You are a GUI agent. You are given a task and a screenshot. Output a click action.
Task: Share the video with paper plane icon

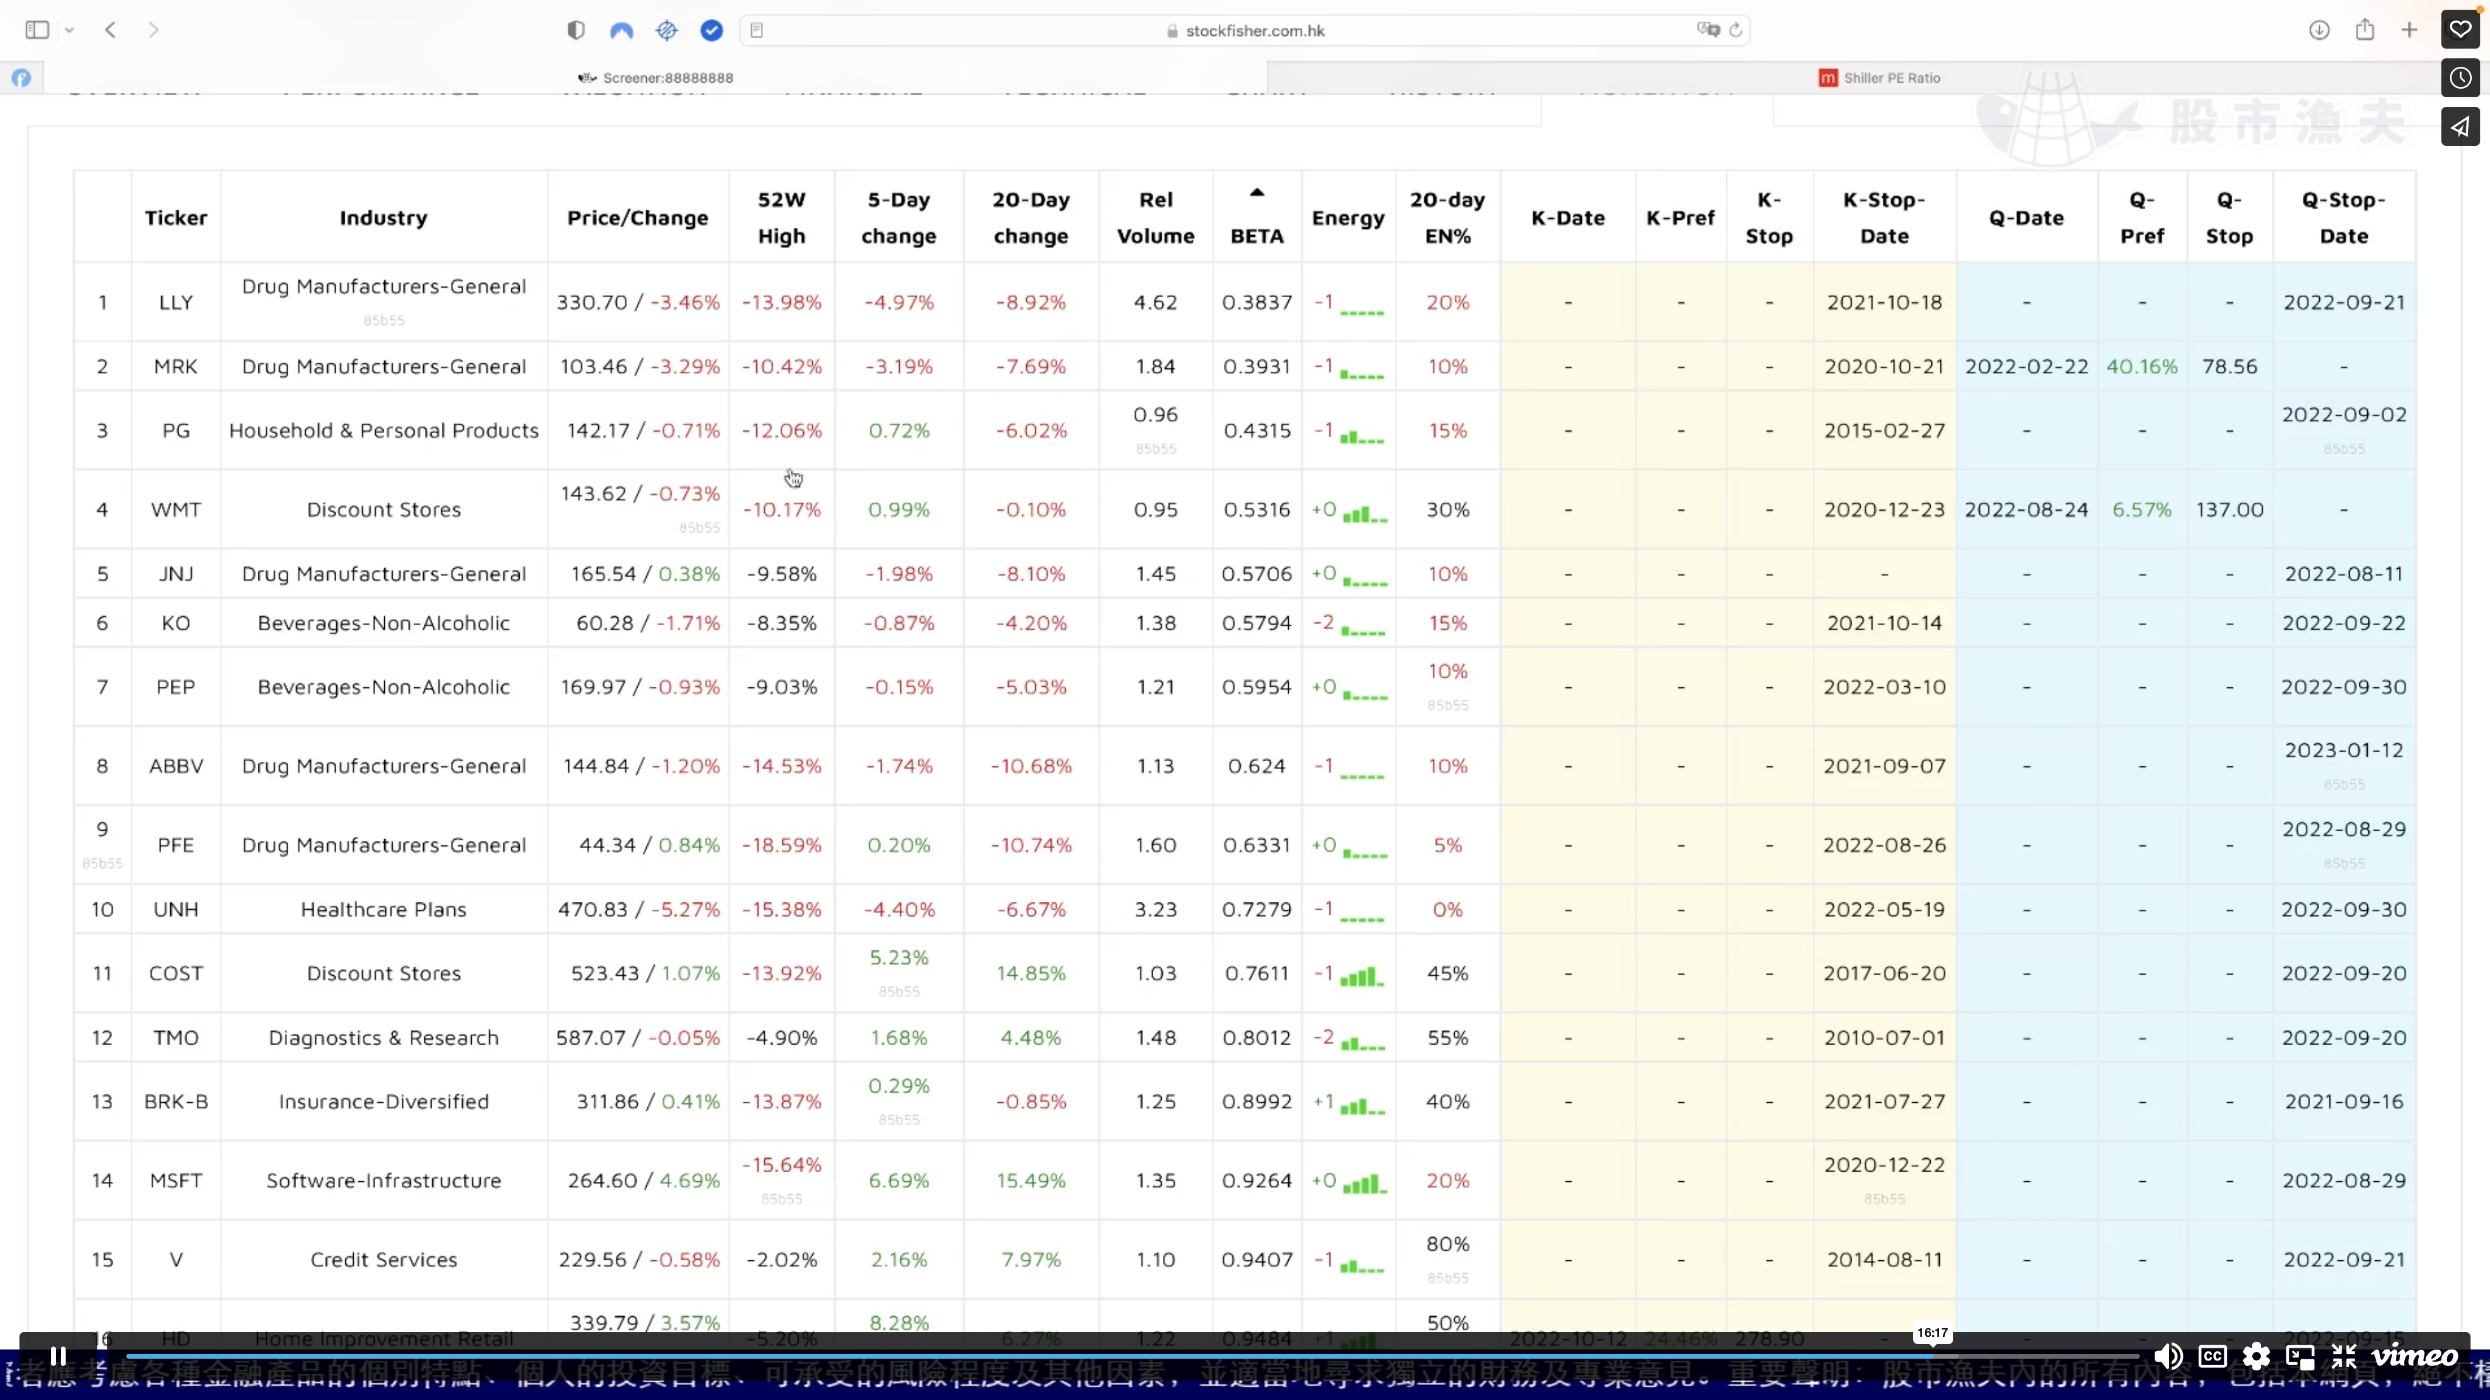(x=2460, y=126)
